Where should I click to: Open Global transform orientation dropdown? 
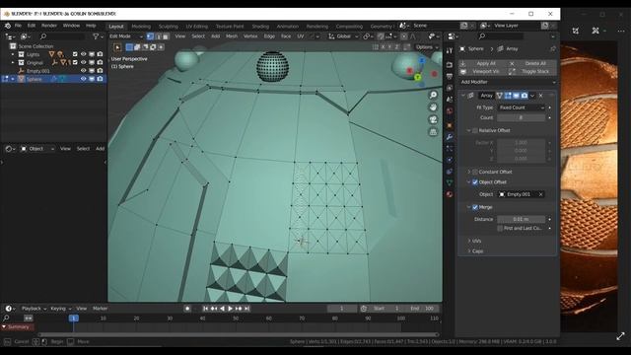[x=343, y=36]
